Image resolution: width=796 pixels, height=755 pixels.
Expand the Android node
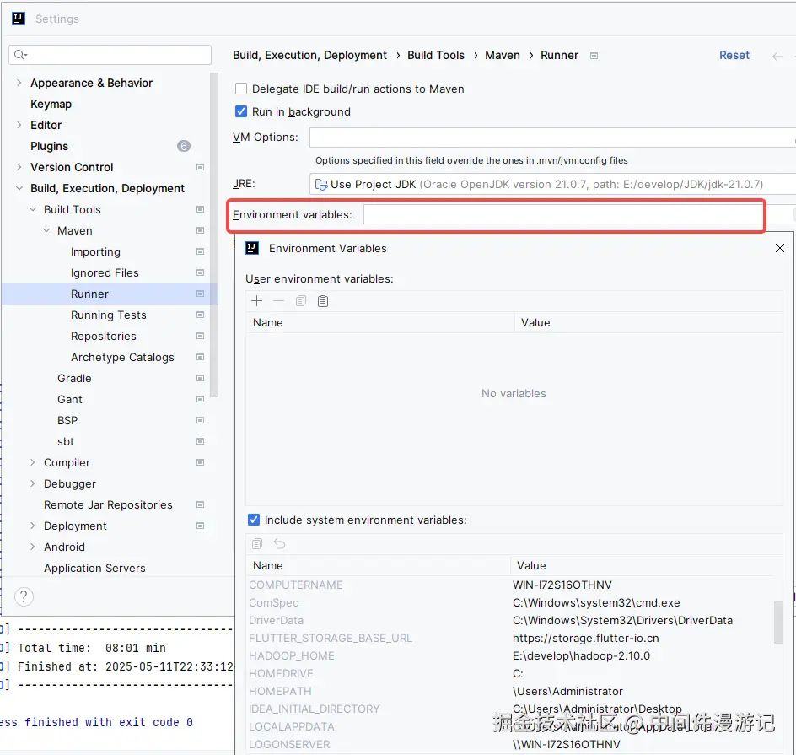pos(33,547)
